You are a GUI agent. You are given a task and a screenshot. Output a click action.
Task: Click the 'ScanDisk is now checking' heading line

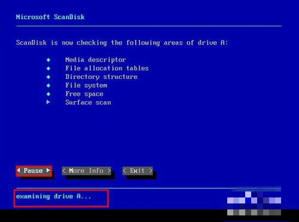click(x=122, y=43)
